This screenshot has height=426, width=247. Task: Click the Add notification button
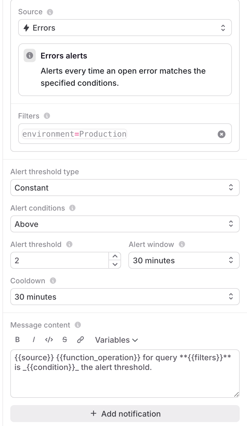[125, 414]
